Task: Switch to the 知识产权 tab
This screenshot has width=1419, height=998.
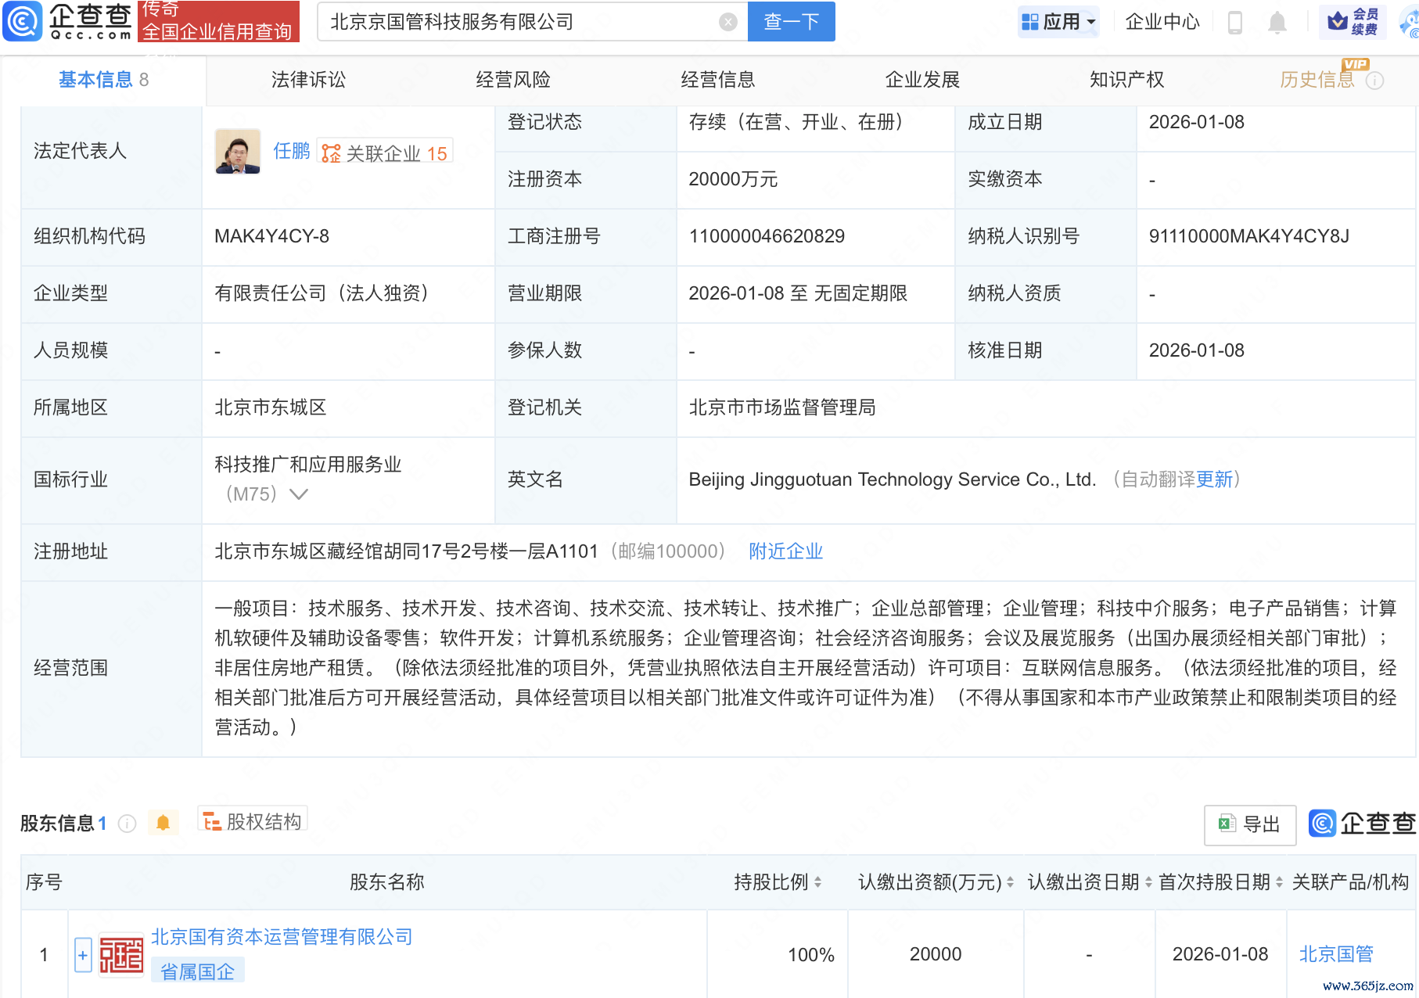Action: coord(1126,80)
